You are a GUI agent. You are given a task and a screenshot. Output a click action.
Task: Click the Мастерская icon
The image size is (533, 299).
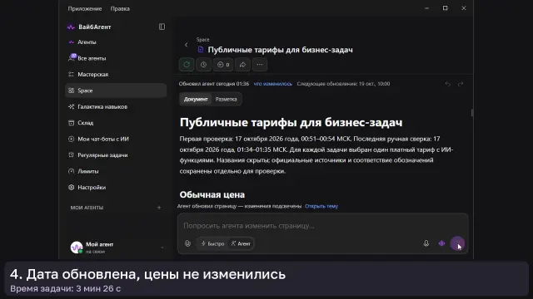click(x=71, y=74)
